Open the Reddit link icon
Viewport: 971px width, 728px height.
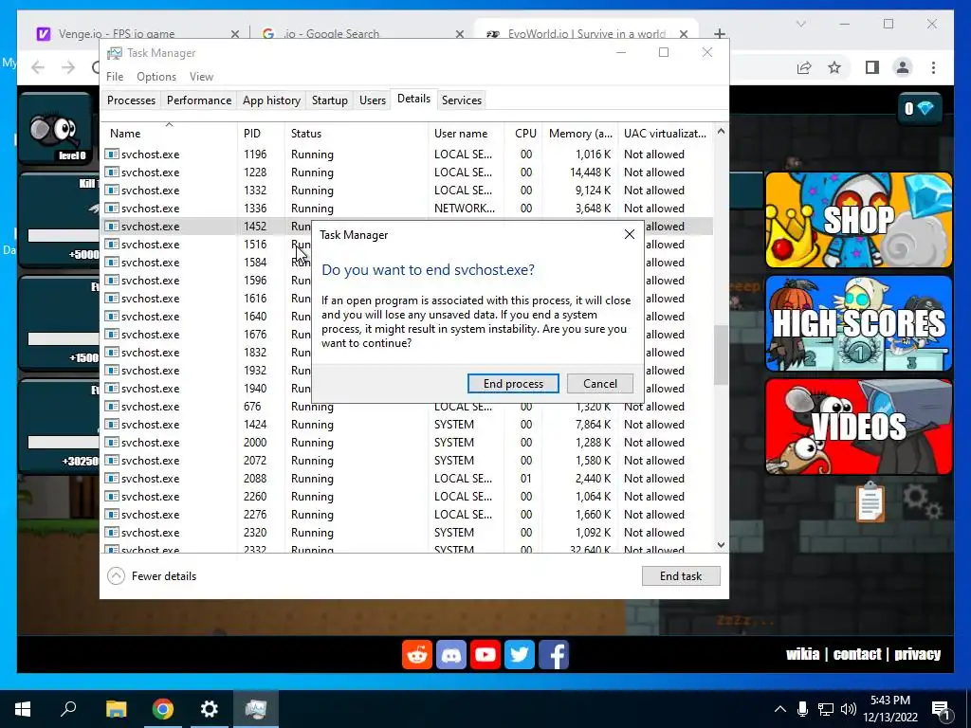tap(417, 654)
